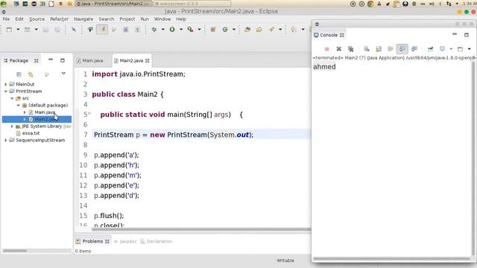477x268 pixels.
Task: Select the Problems tab
Action: 92,241
